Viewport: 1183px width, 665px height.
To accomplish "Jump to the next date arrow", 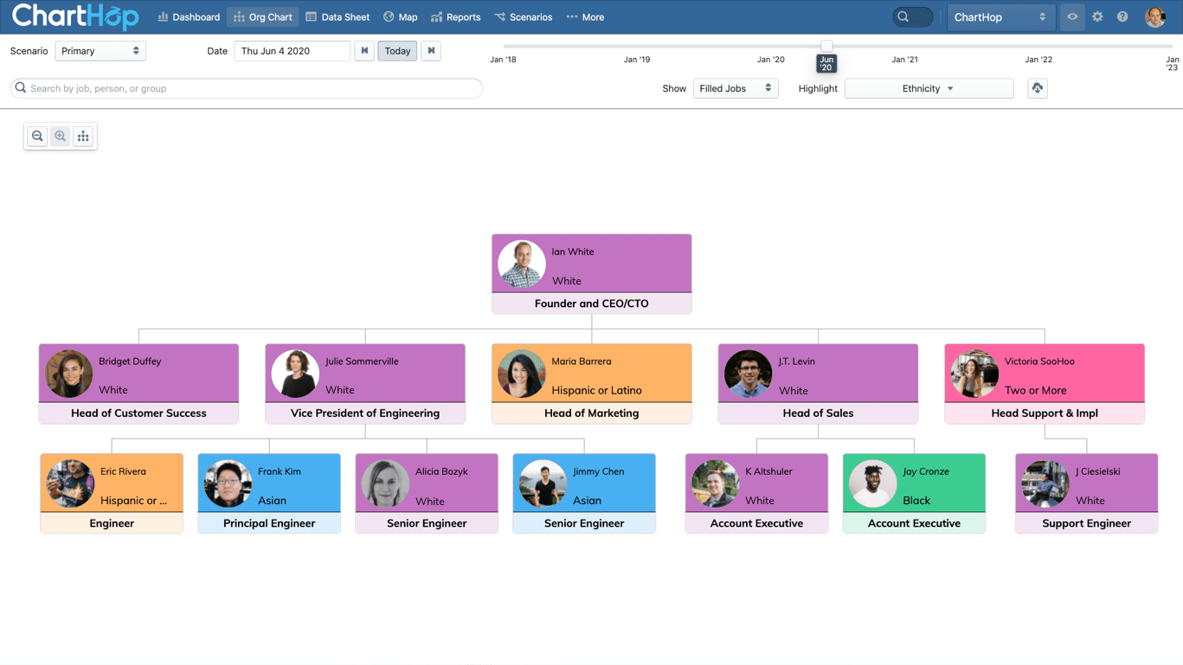I will click(x=431, y=51).
